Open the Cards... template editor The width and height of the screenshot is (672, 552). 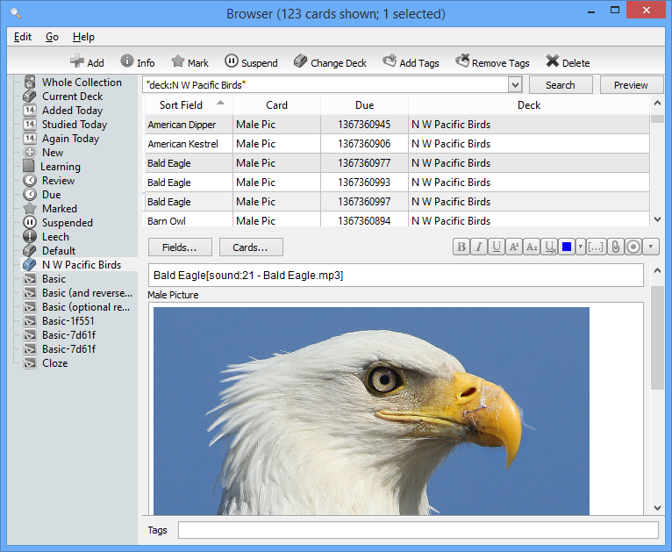tap(251, 247)
